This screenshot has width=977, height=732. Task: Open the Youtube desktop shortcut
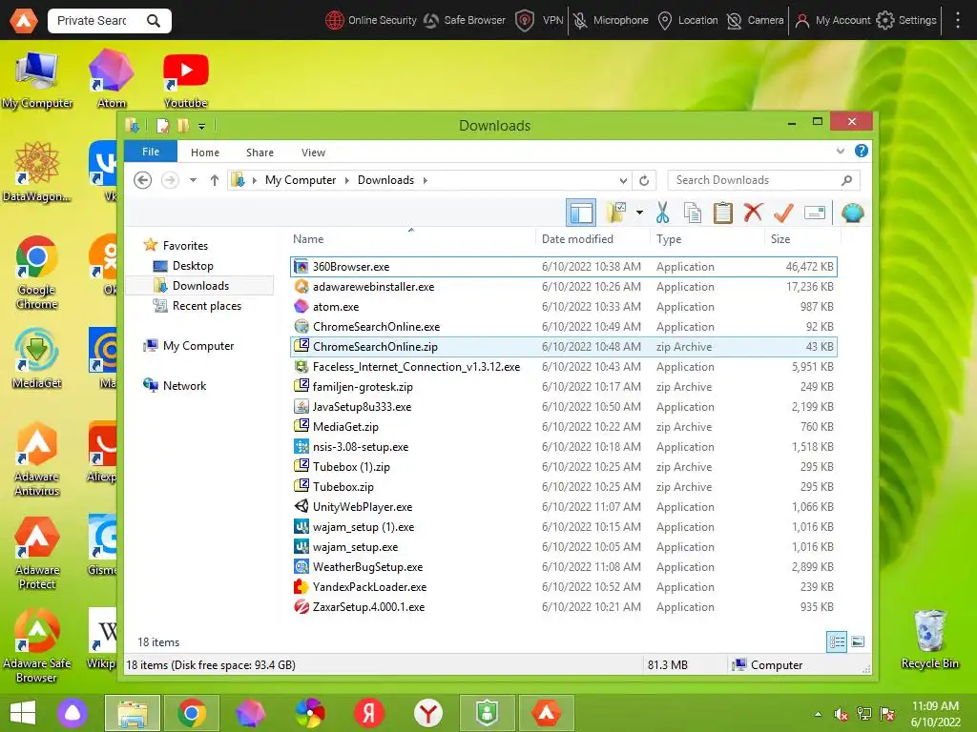(x=186, y=80)
